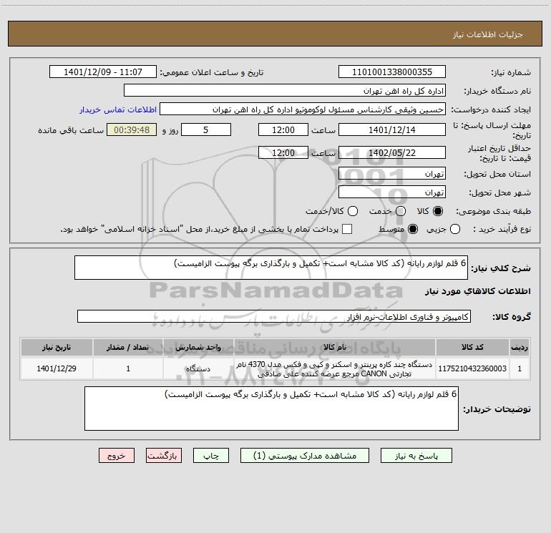Click the need date cell 1401/12/29
The height and width of the screenshot is (533, 551).
pyautogui.click(x=57, y=368)
